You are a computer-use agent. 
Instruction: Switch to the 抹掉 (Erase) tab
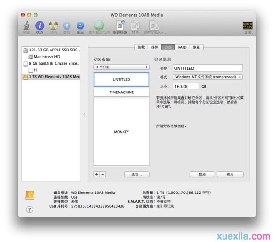[154, 47]
